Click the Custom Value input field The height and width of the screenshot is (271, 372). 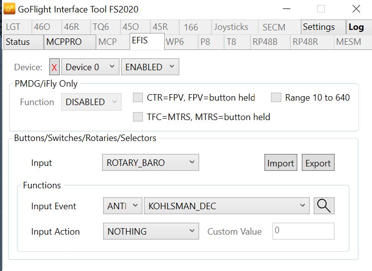tap(303, 231)
